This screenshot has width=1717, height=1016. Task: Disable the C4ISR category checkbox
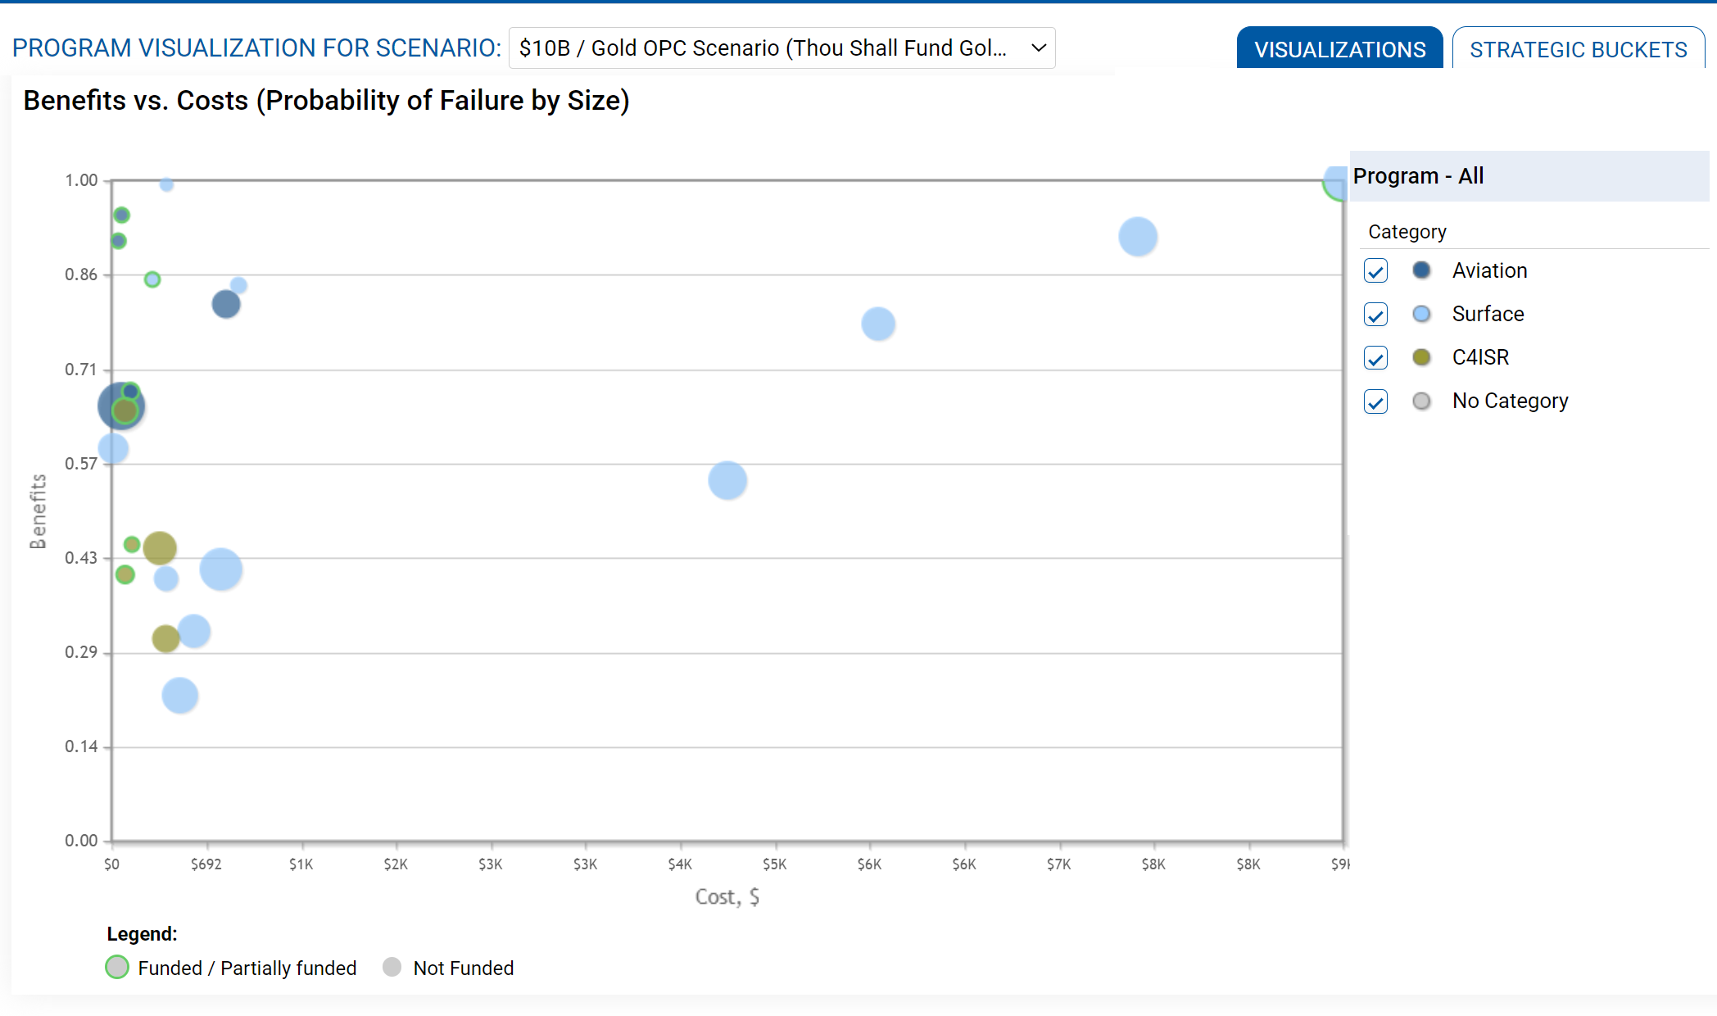pos(1376,358)
